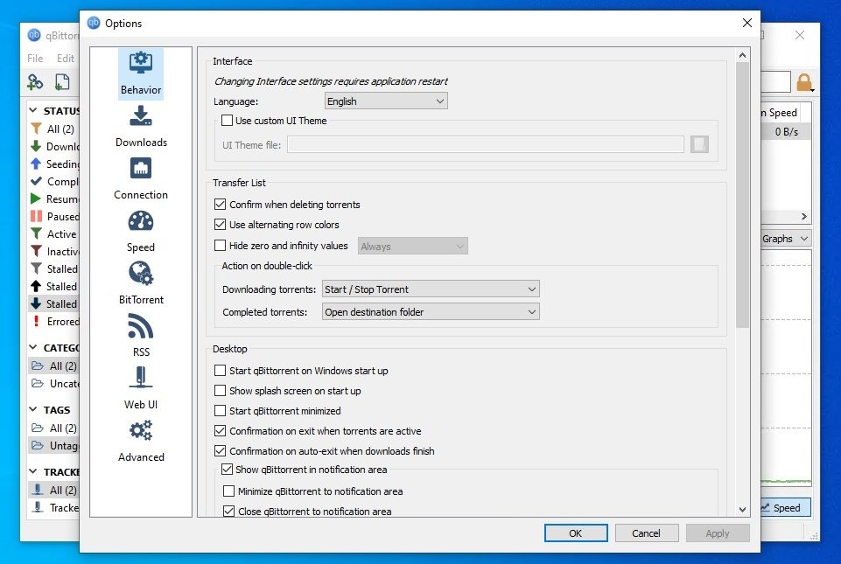Uncheck Confirm when deleting torrents

221,205
